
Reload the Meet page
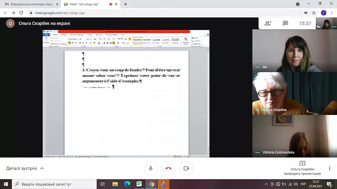21,13
